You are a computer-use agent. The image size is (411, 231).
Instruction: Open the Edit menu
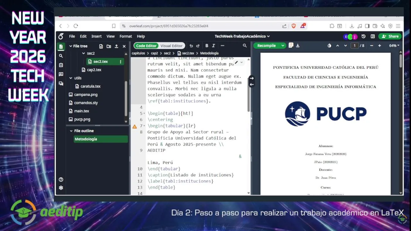pyautogui.click(x=83, y=36)
